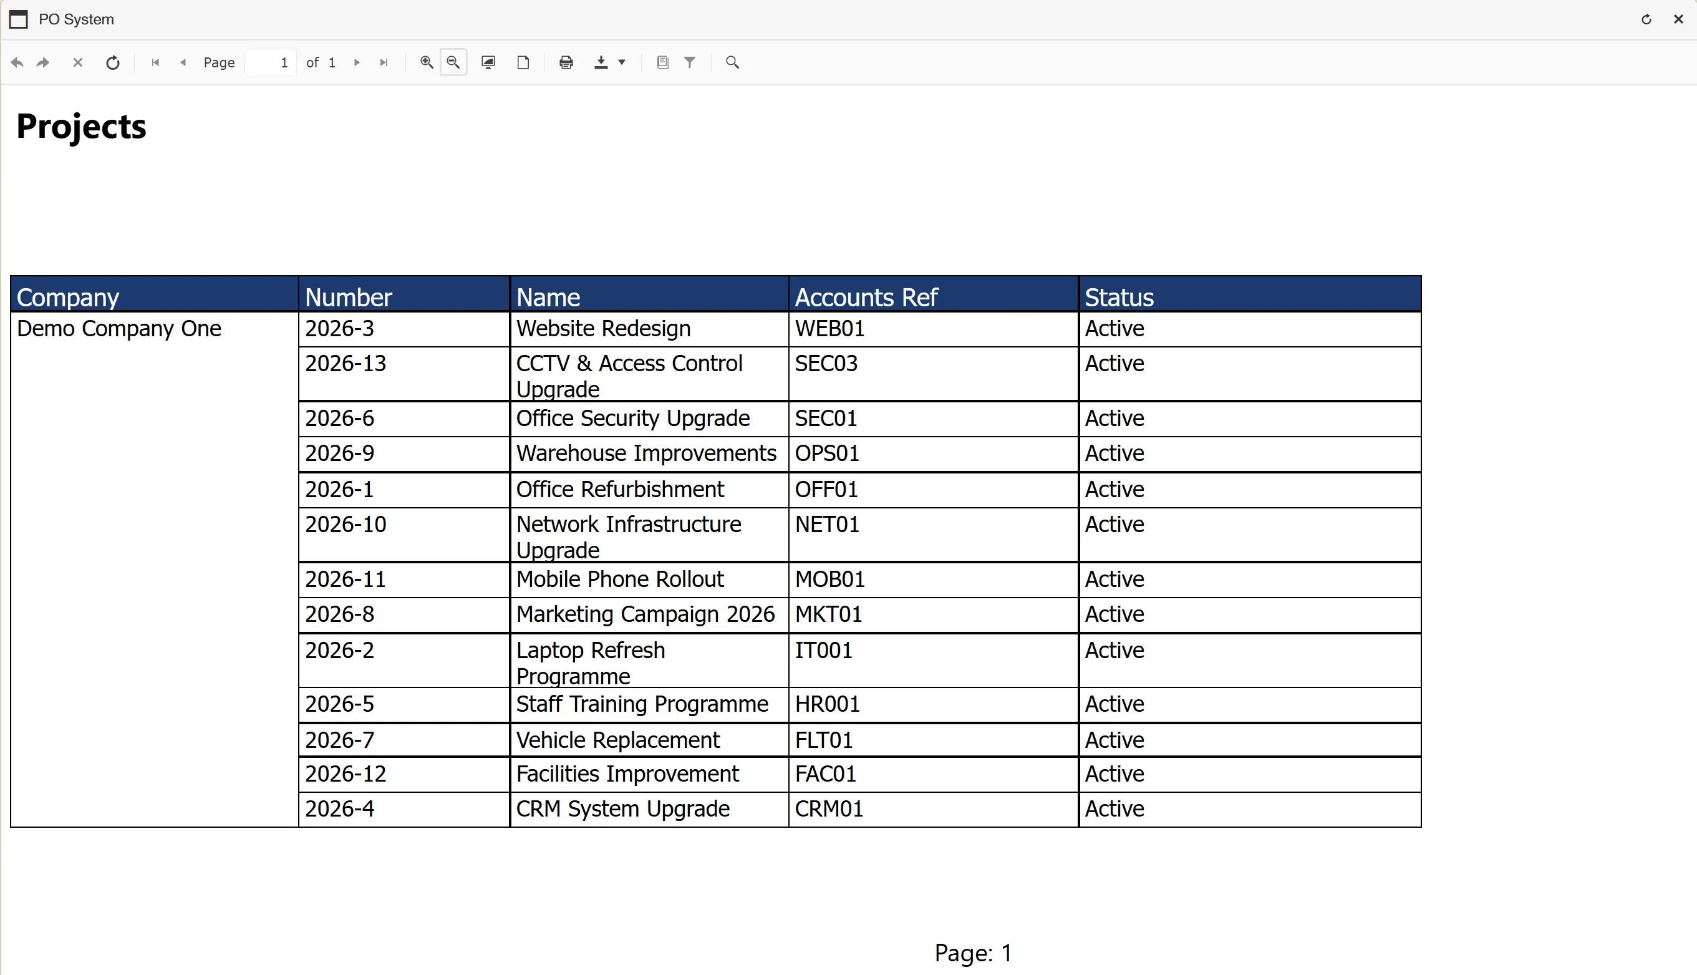
Task: Click the Mobile Phone Rollout cell
Action: pos(649,580)
